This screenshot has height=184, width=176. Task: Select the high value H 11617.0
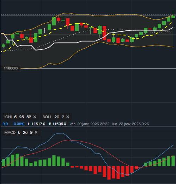[x=37, y=124]
